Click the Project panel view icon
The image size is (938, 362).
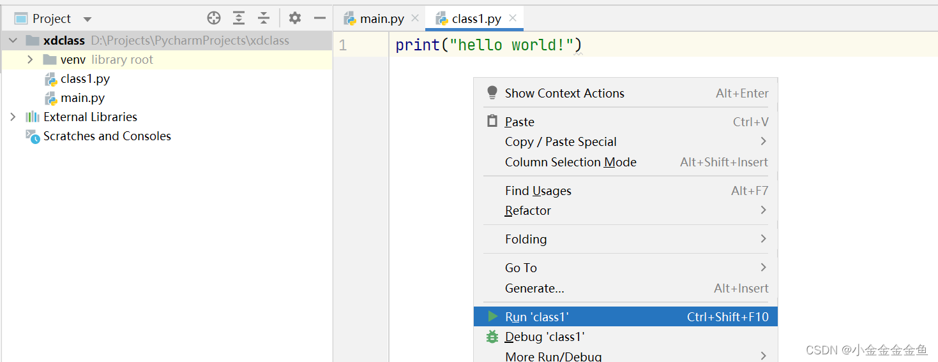pyautogui.click(x=21, y=18)
